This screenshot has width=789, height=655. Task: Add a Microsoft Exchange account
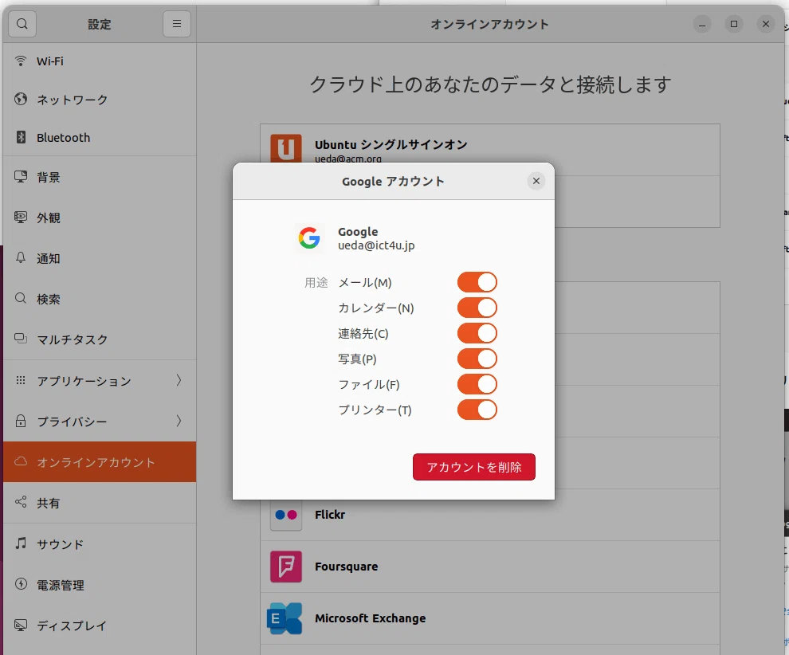tap(489, 618)
